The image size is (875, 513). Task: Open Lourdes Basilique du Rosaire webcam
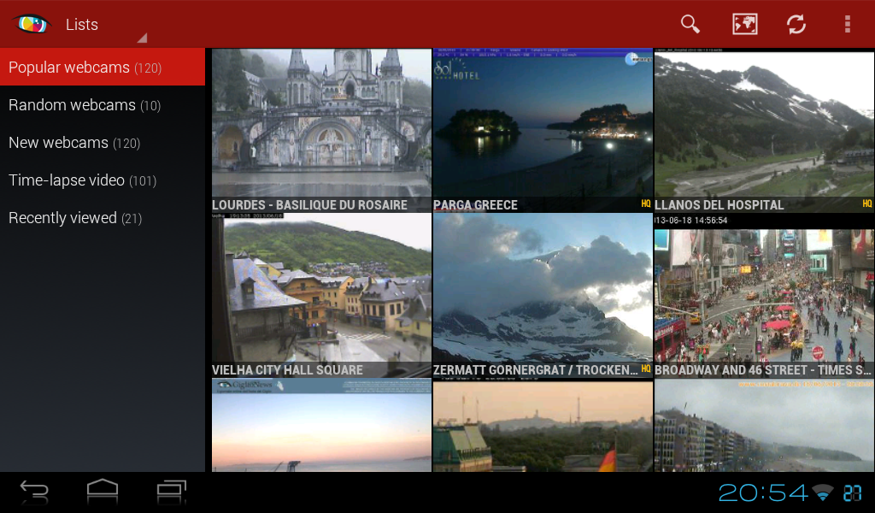click(321, 130)
